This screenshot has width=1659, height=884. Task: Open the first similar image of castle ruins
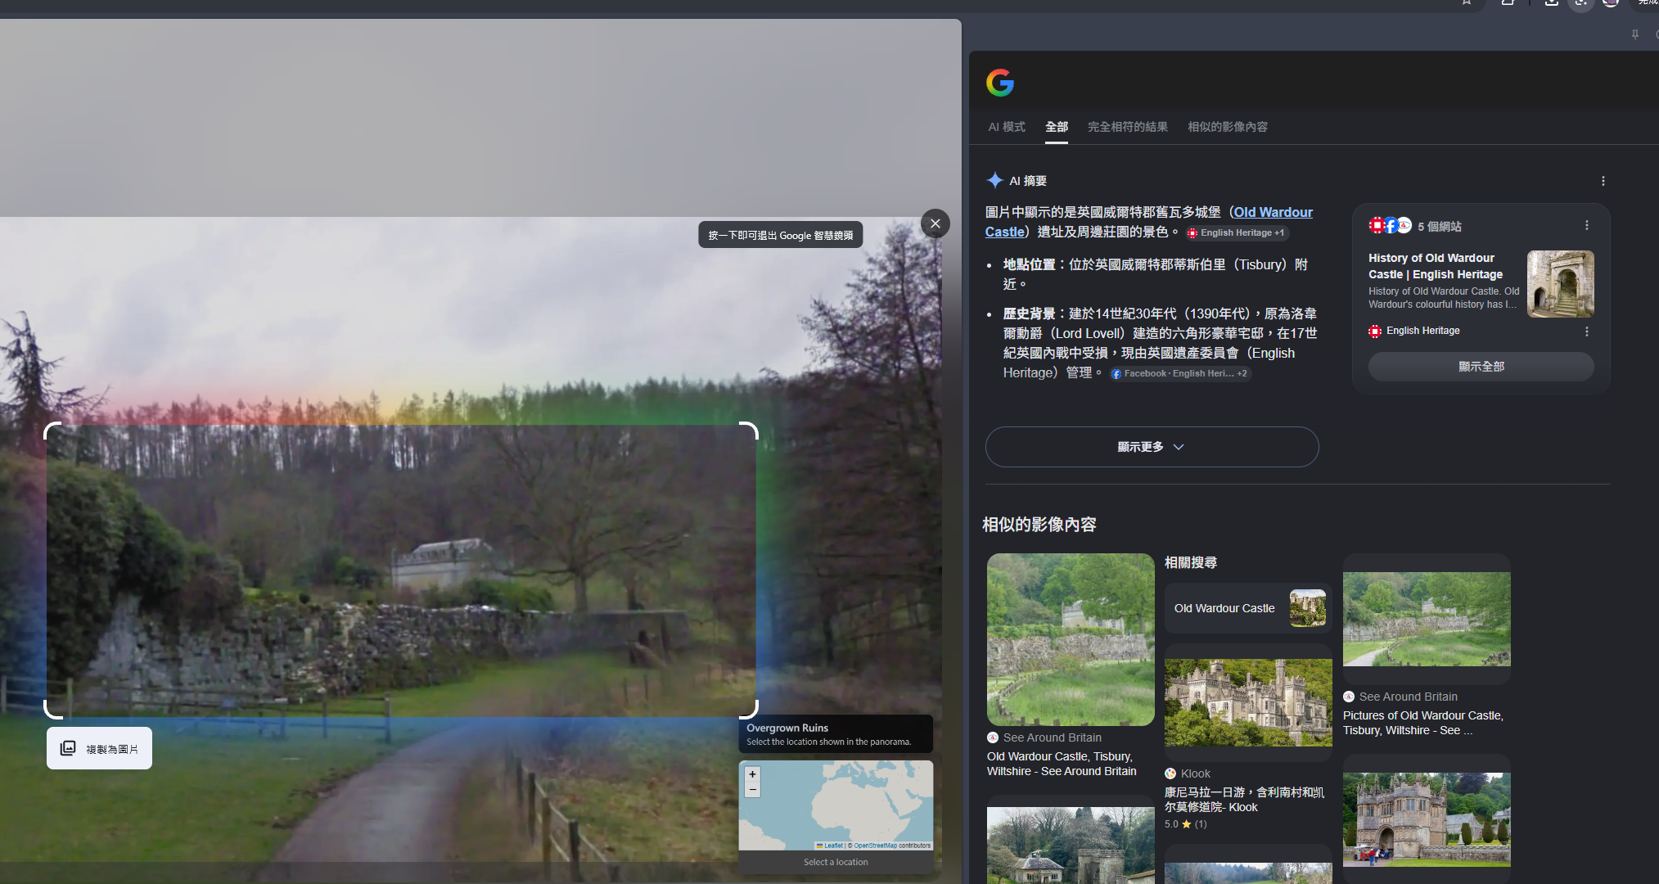1071,639
